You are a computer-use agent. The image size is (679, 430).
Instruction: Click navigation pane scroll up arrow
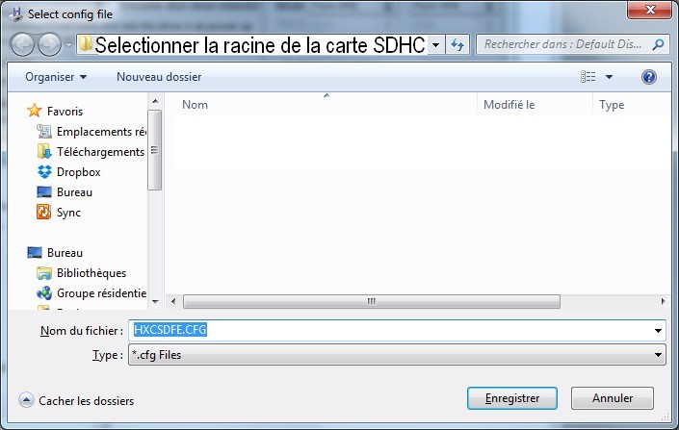click(x=155, y=102)
